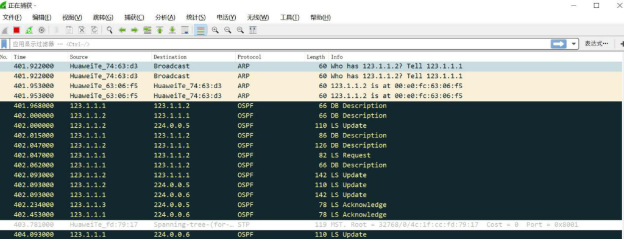Image resolution: width=624 pixels, height=239 pixels.
Task: Click go to specified packet icon
Action: point(147,30)
